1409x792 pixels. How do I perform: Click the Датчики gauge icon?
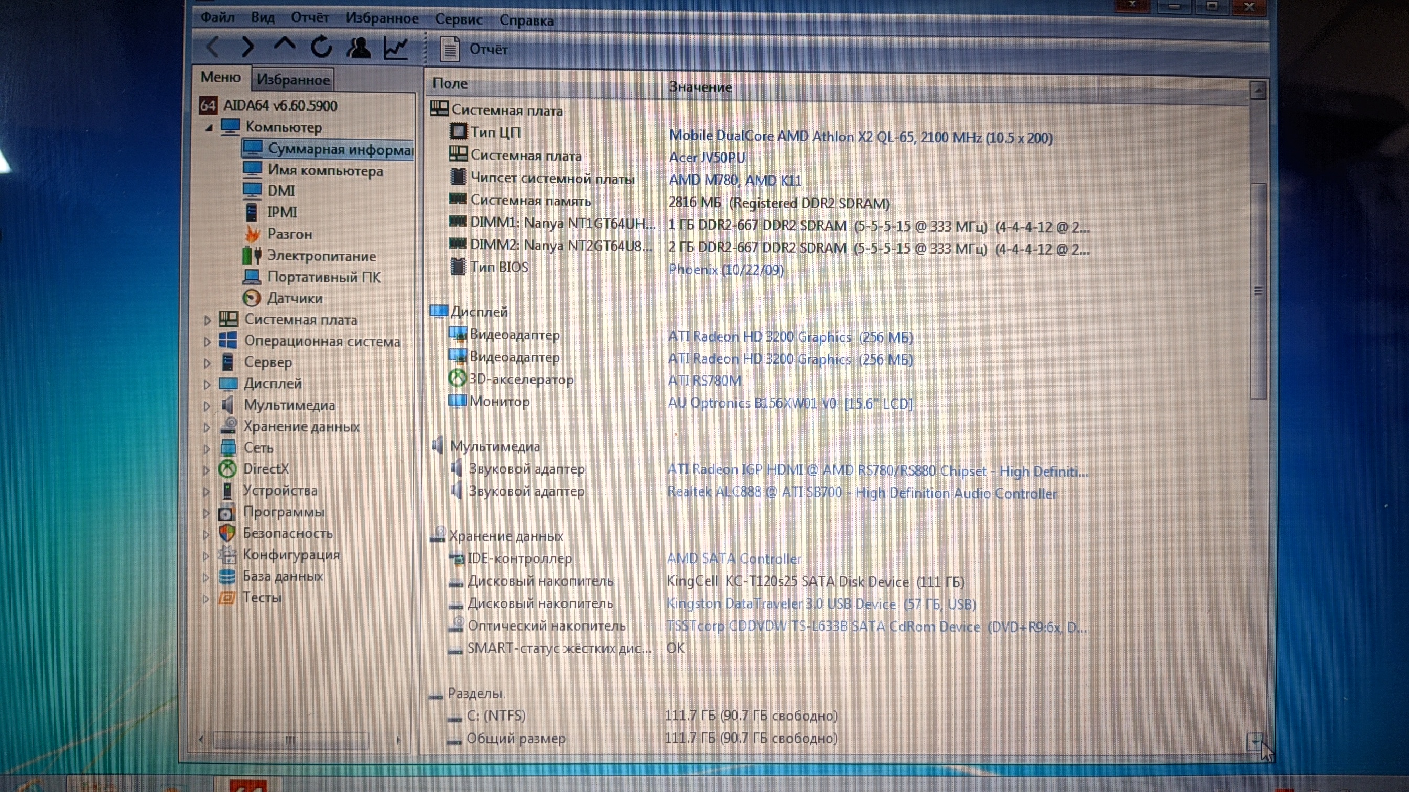tap(252, 299)
